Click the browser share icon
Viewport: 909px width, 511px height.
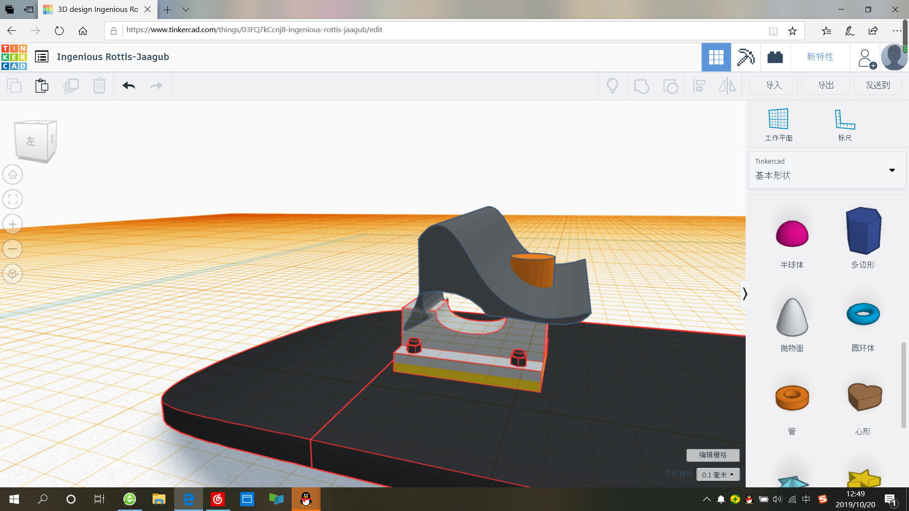coord(873,31)
